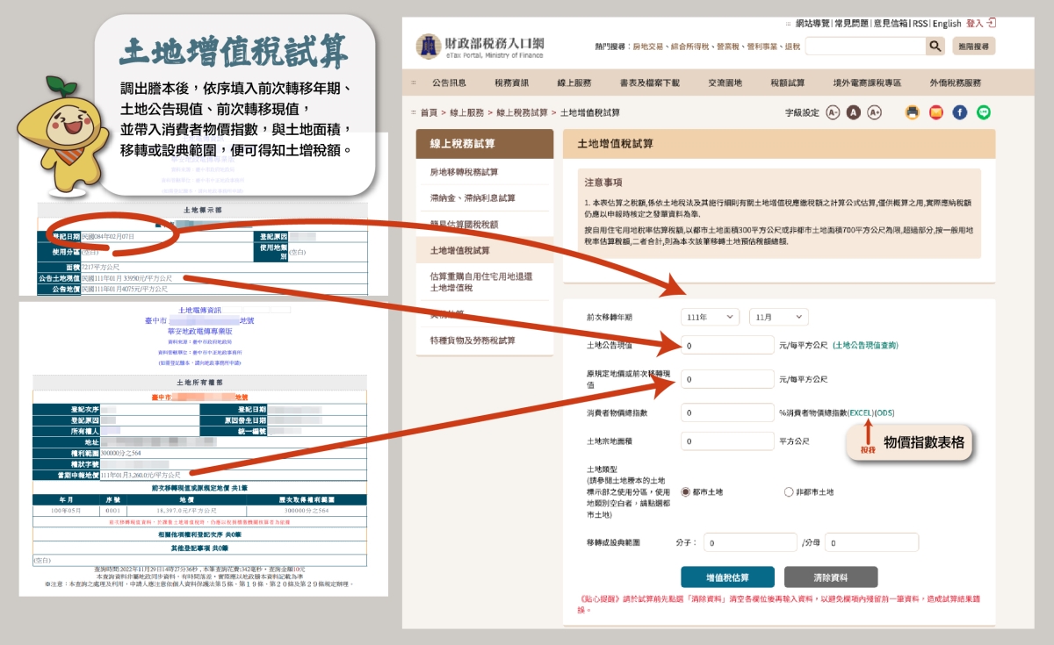The width and height of the screenshot is (1054, 645).
Task: Toggle the medium font size A option
Action: [x=853, y=112]
